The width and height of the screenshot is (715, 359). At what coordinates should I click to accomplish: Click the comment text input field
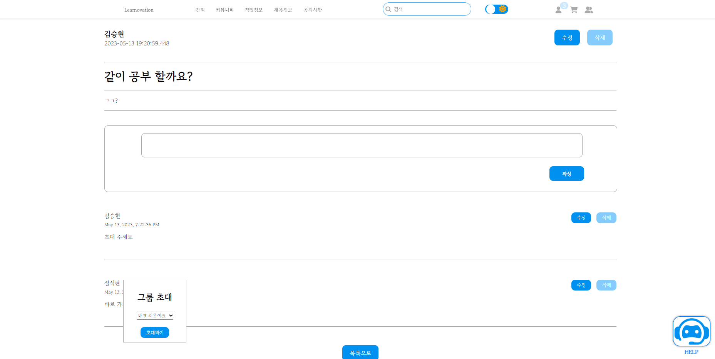pyautogui.click(x=362, y=145)
